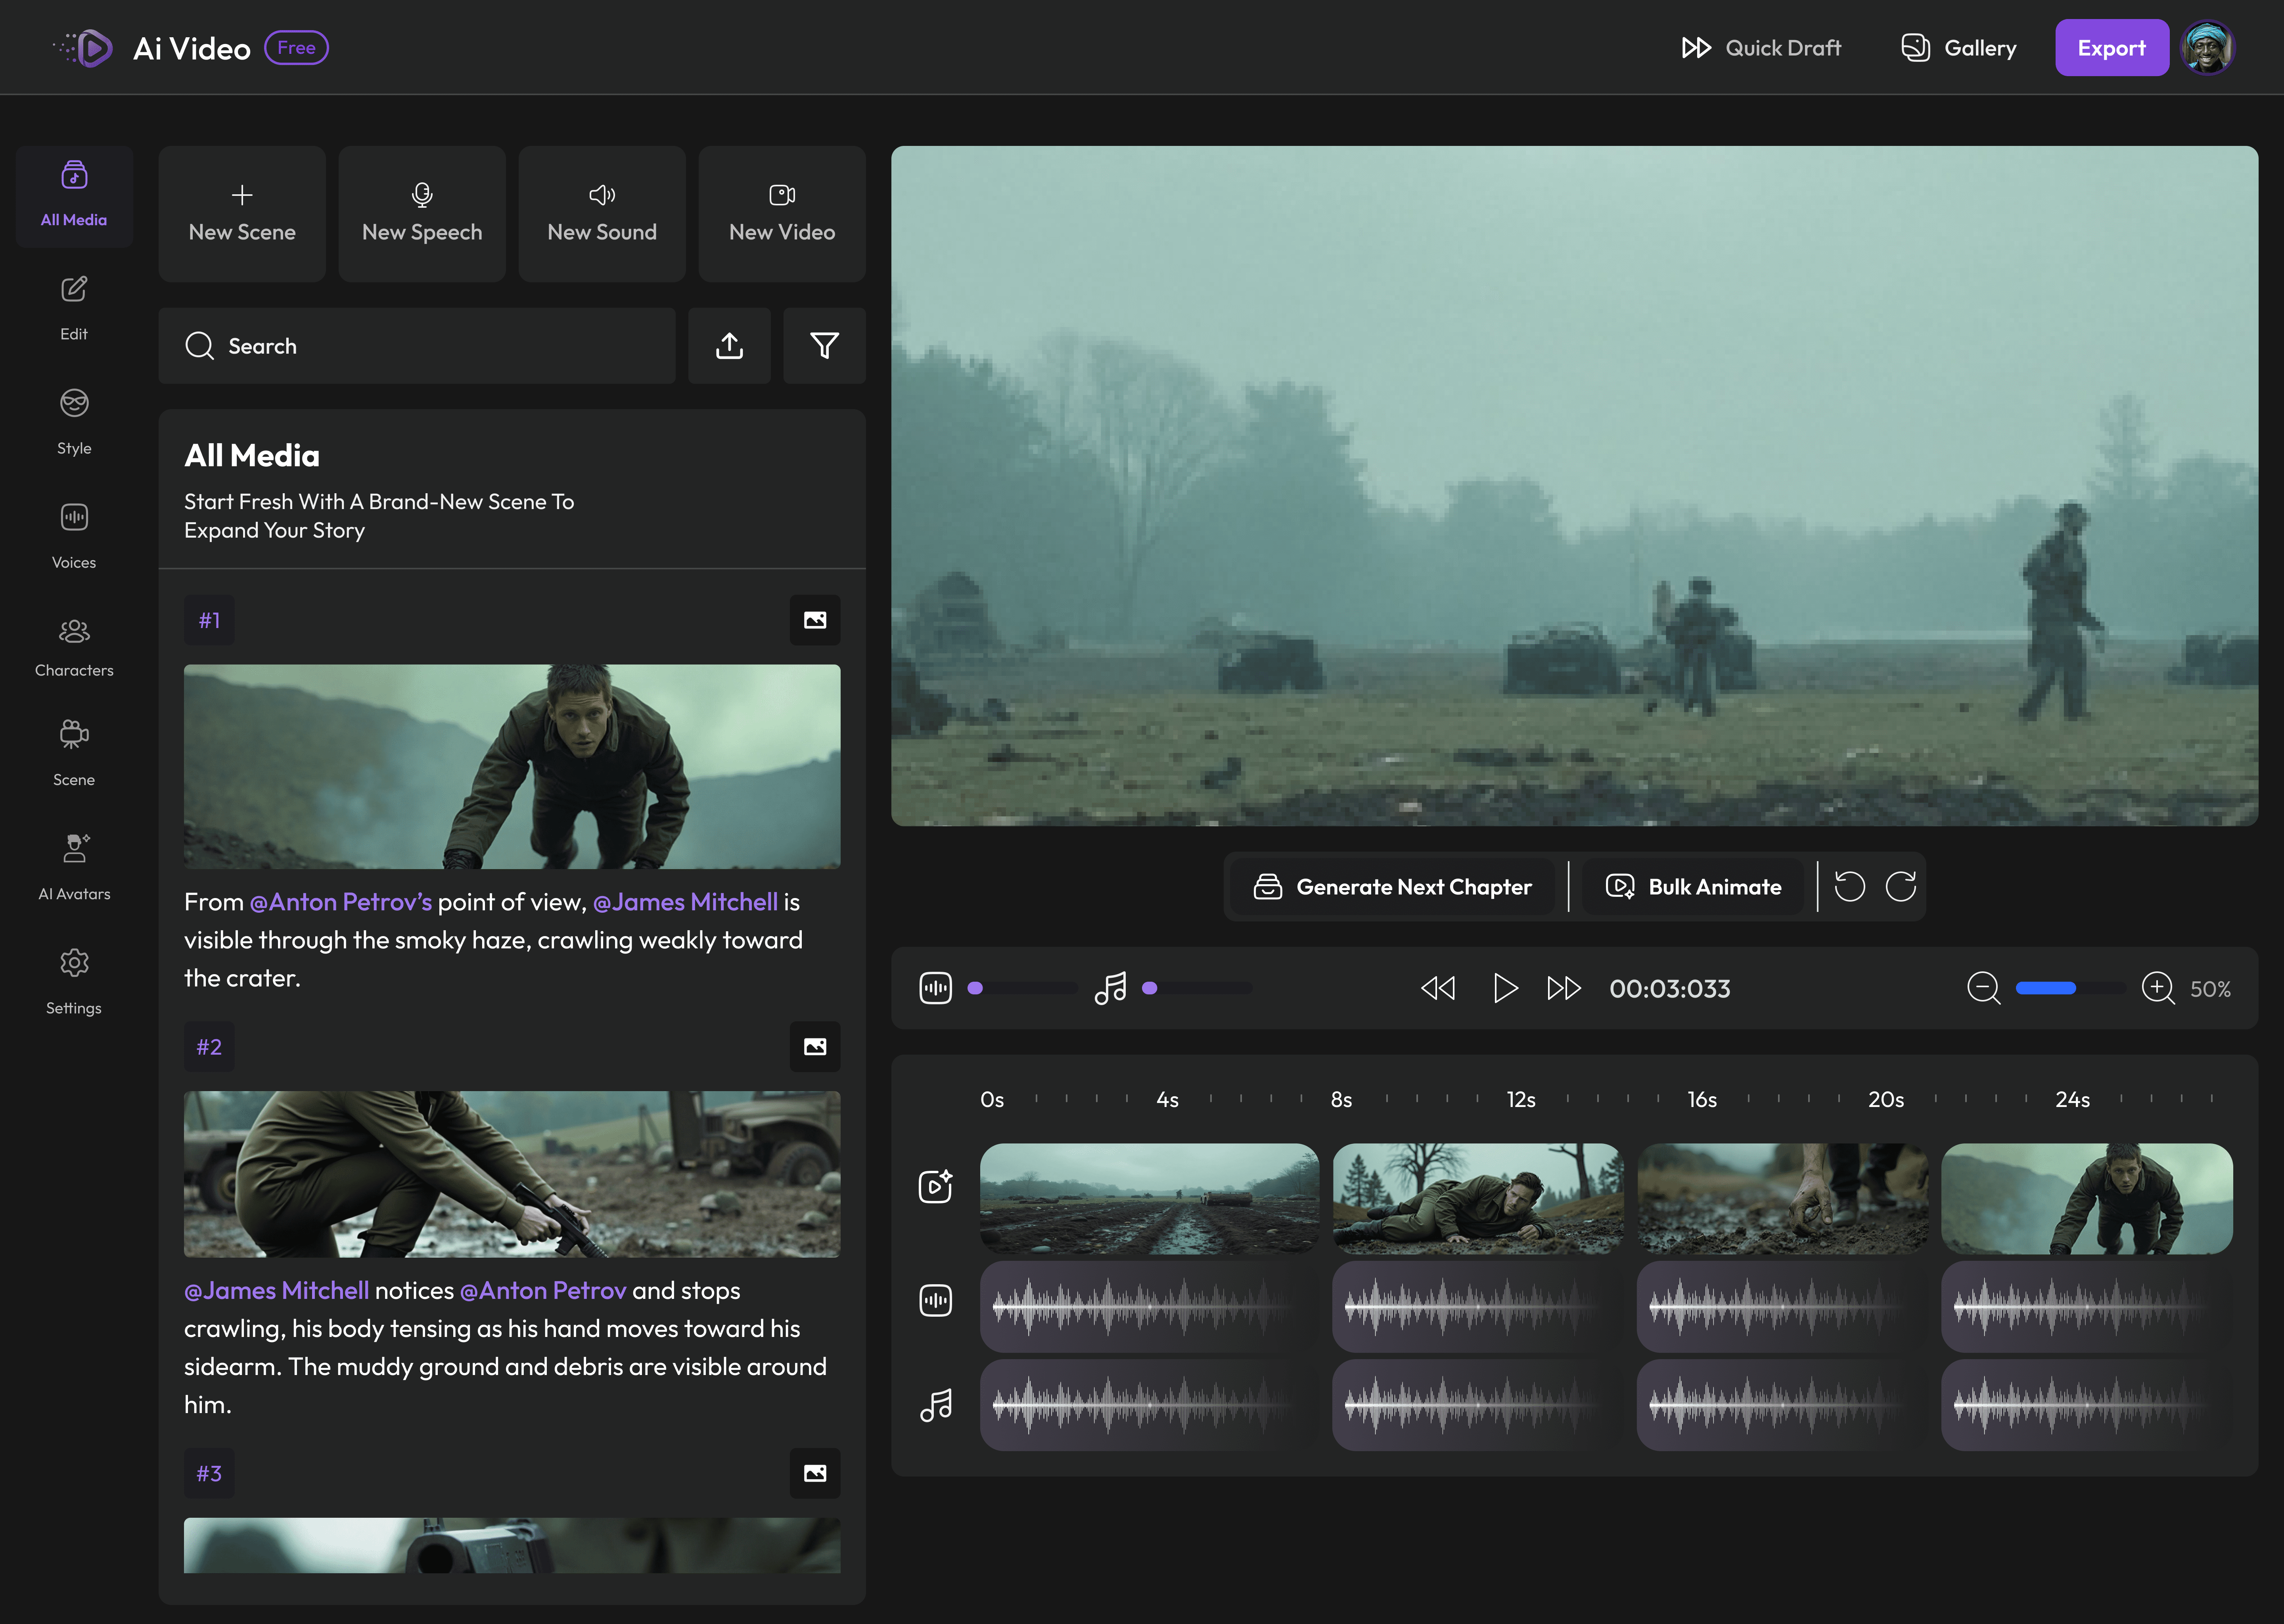Toggle the music track icon in the timeline
This screenshot has height=1624, width=2284.
[935, 1405]
